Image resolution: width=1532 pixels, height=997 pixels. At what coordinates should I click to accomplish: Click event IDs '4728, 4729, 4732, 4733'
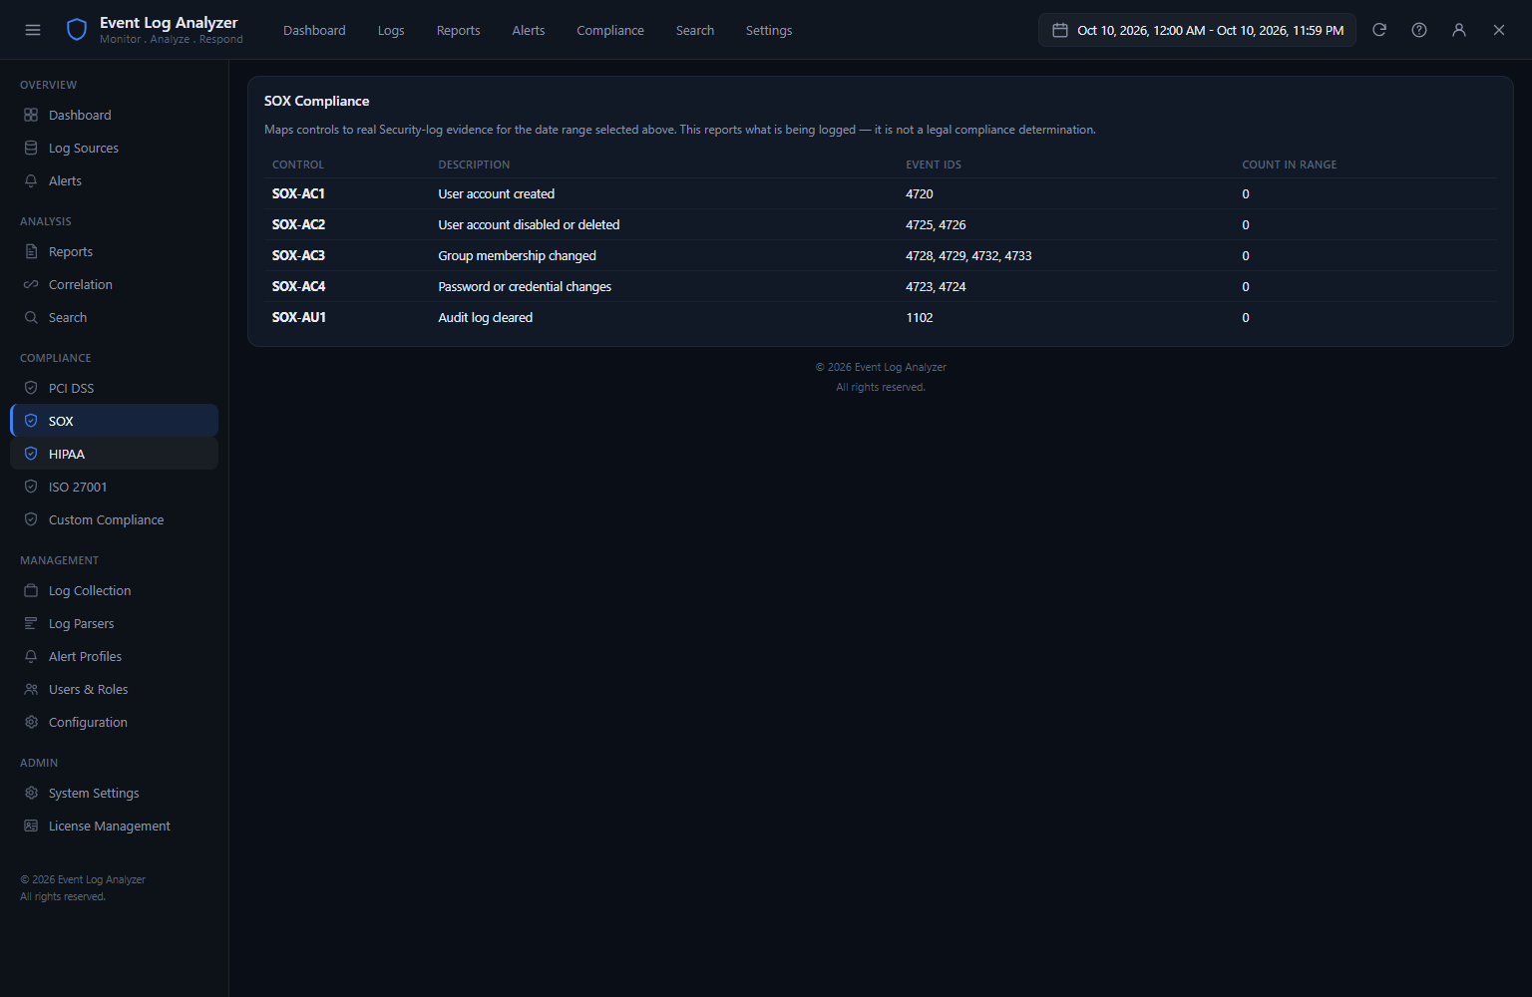[x=968, y=255]
